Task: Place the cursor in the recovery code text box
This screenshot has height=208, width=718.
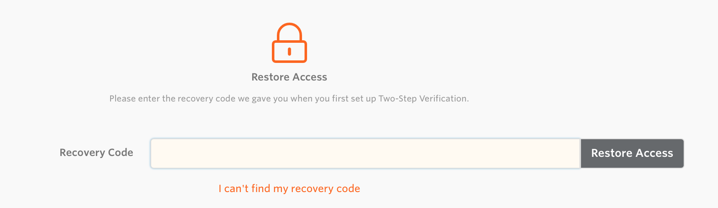Action: [x=365, y=153]
